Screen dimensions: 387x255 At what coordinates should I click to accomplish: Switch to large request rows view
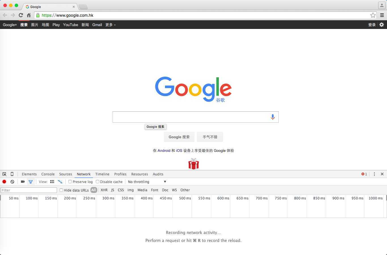click(52, 182)
